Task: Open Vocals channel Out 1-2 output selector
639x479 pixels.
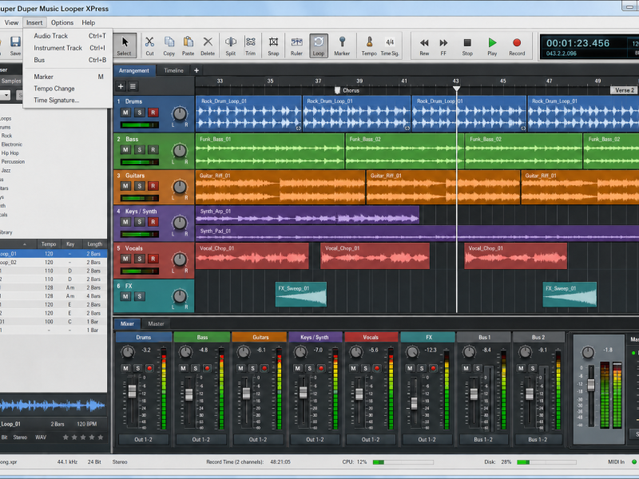Action: point(371,440)
